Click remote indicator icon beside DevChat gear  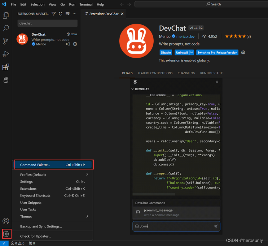click(68, 44)
